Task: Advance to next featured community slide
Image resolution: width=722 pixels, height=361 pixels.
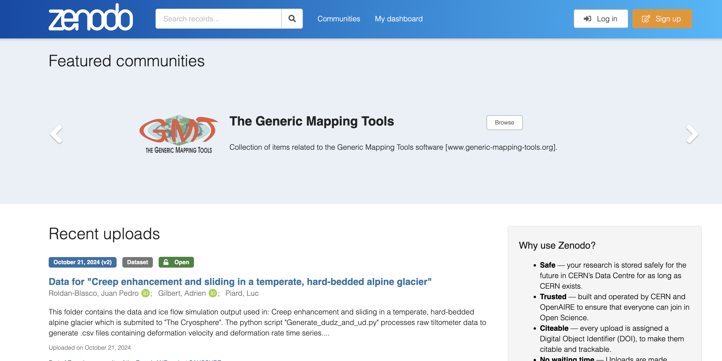Action: [692, 134]
